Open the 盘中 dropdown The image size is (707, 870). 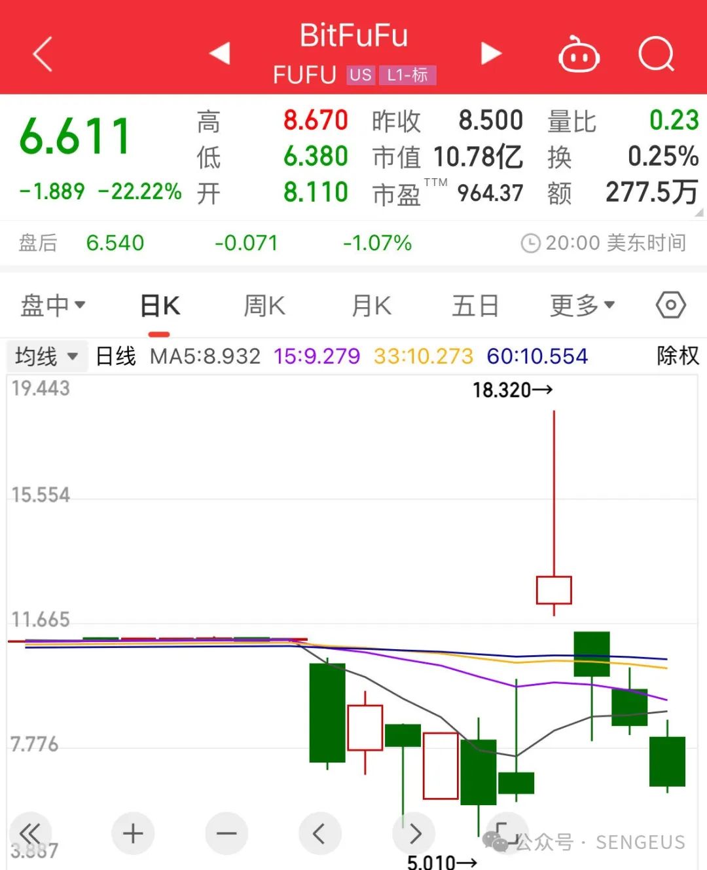tap(53, 305)
